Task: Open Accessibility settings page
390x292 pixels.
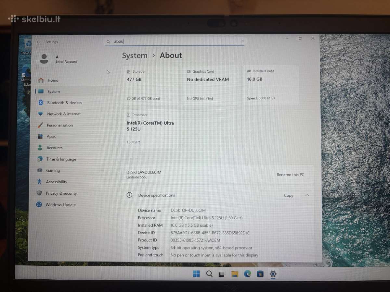Action: (56, 182)
